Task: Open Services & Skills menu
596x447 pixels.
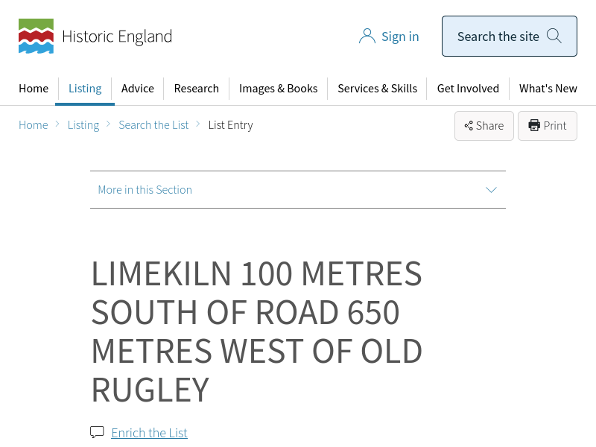Action: pyautogui.click(x=377, y=89)
